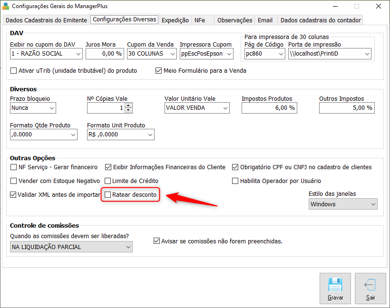Click the Impostos Produtos percentage field
This screenshot has height=308, width=390.
pyautogui.click(x=269, y=108)
